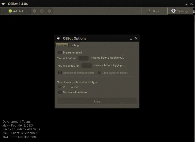Image resolution: width=195 pixels, height=142 pixels.
Task: Open Settings with the gear icon
Action: pos(180,11)
